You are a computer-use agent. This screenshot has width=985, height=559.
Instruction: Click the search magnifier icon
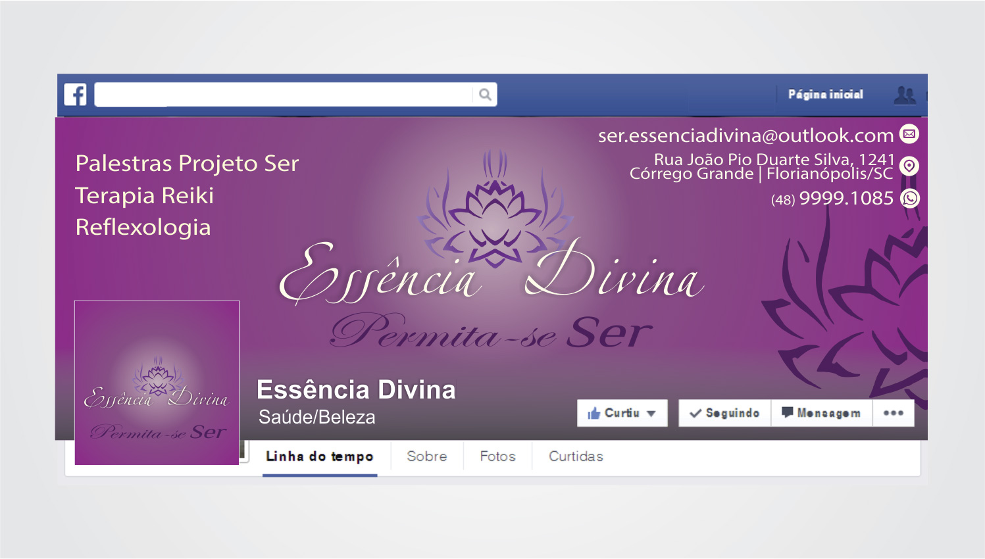485,95
